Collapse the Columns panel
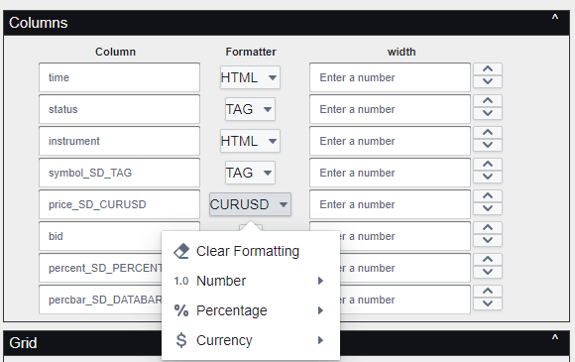 pos(555,18)
